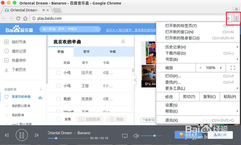Click the 加到歌单 button
This screenshot has height=145, width=241.
coord(89,119)
